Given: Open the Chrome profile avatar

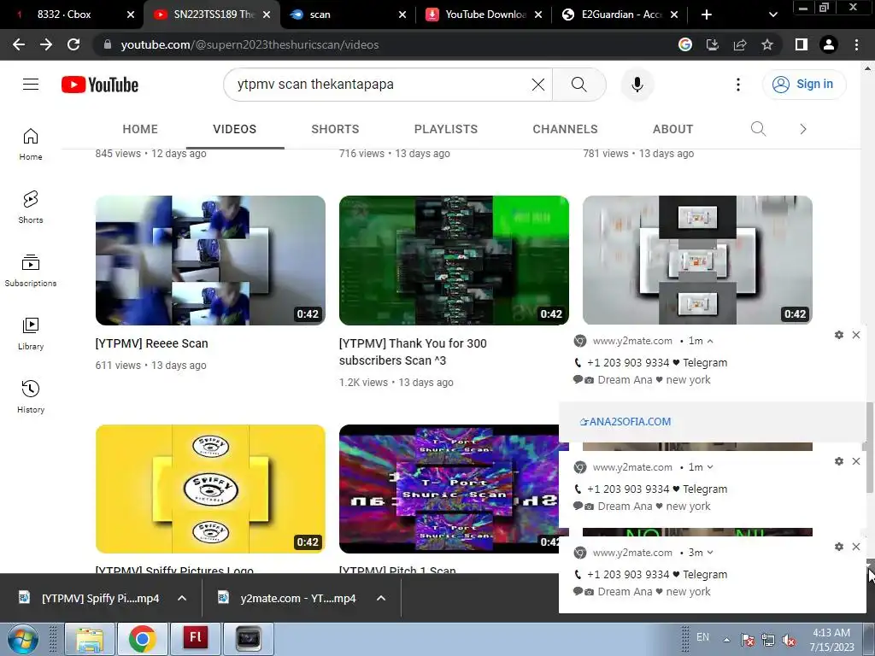Looking at the screenshot, I should point(829,44).
